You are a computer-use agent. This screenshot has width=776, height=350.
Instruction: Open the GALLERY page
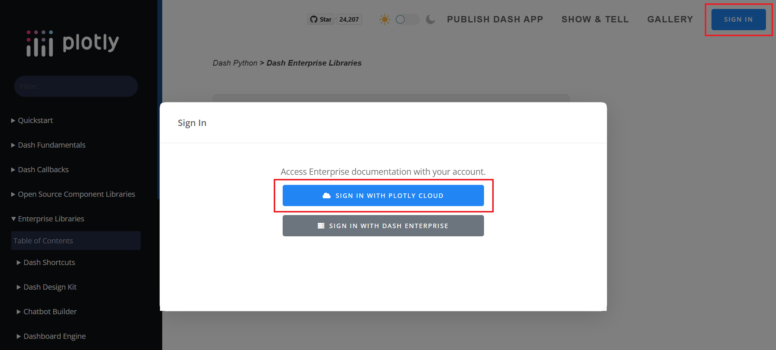click(670, 19)
